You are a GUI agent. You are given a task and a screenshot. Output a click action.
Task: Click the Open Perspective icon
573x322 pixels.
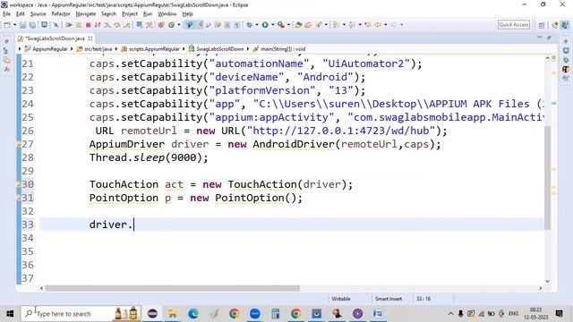541,25
